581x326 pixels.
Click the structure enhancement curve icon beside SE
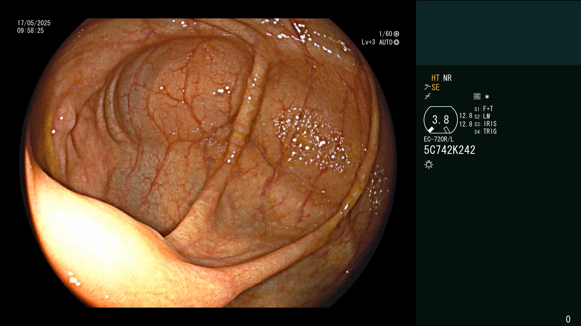pyautogui.click(x=427, y=87)
